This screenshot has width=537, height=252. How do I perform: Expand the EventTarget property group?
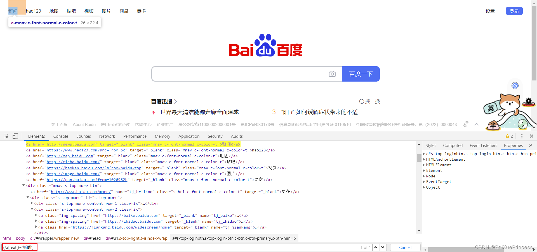pyautogui.click(x=424, y=182)
